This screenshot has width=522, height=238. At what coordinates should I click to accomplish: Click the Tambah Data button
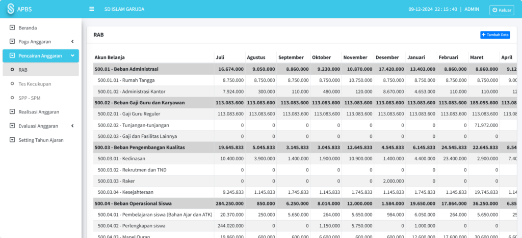[x=495, y=35]
